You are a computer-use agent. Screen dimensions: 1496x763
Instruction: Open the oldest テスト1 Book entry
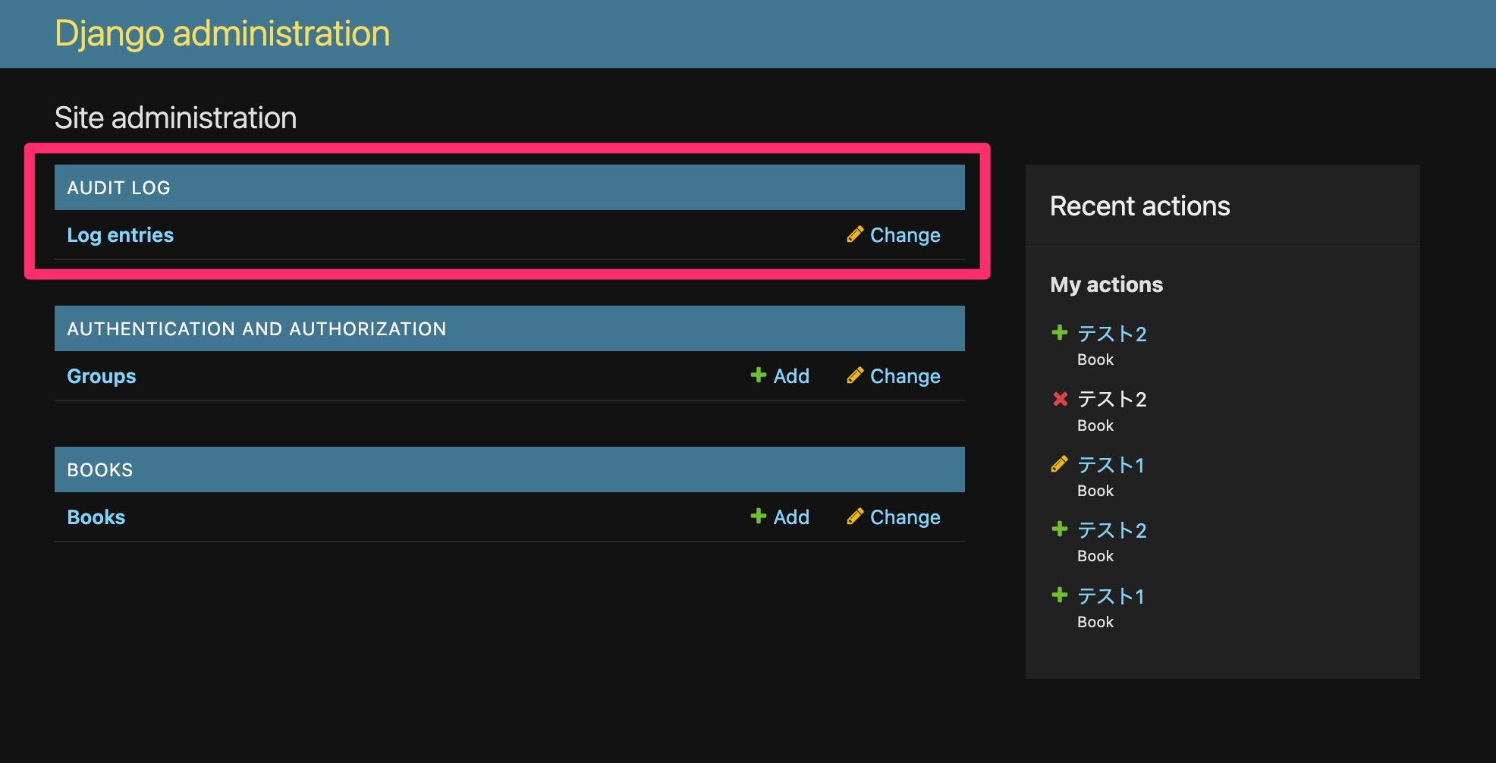point(1111,596)
